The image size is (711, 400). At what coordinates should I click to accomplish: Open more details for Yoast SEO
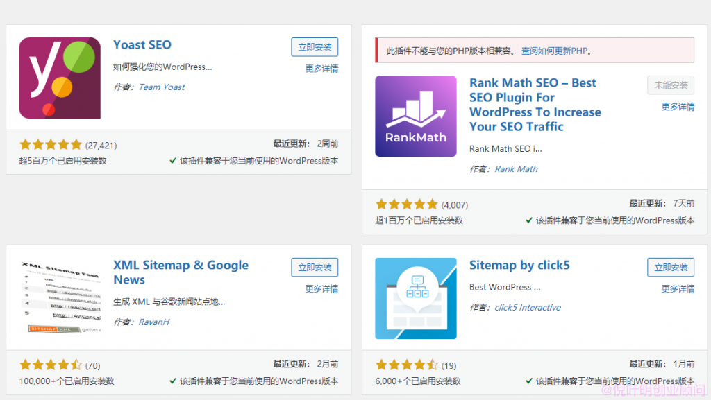click(x=321, y=69)
